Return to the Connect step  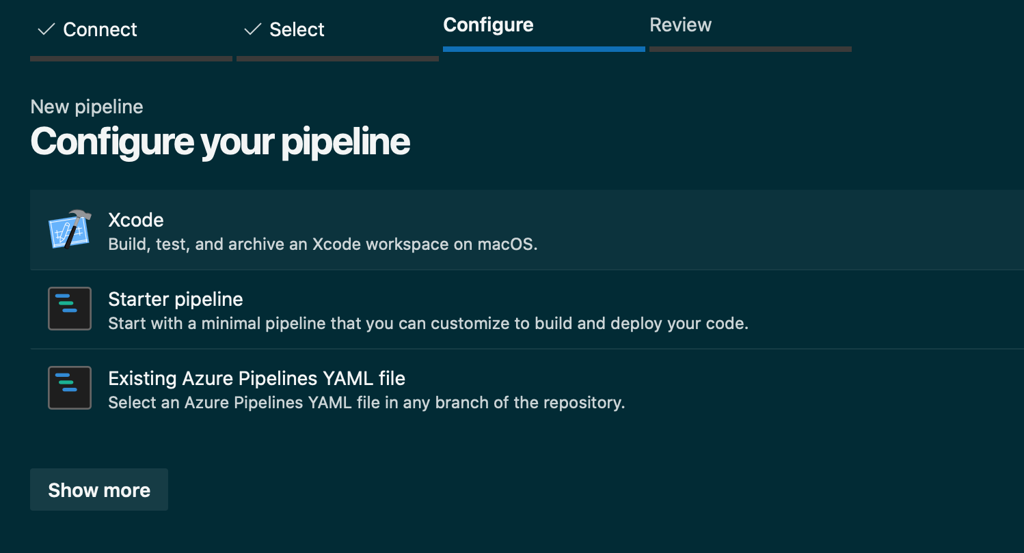pyautogui.click(x=99, y=29)
